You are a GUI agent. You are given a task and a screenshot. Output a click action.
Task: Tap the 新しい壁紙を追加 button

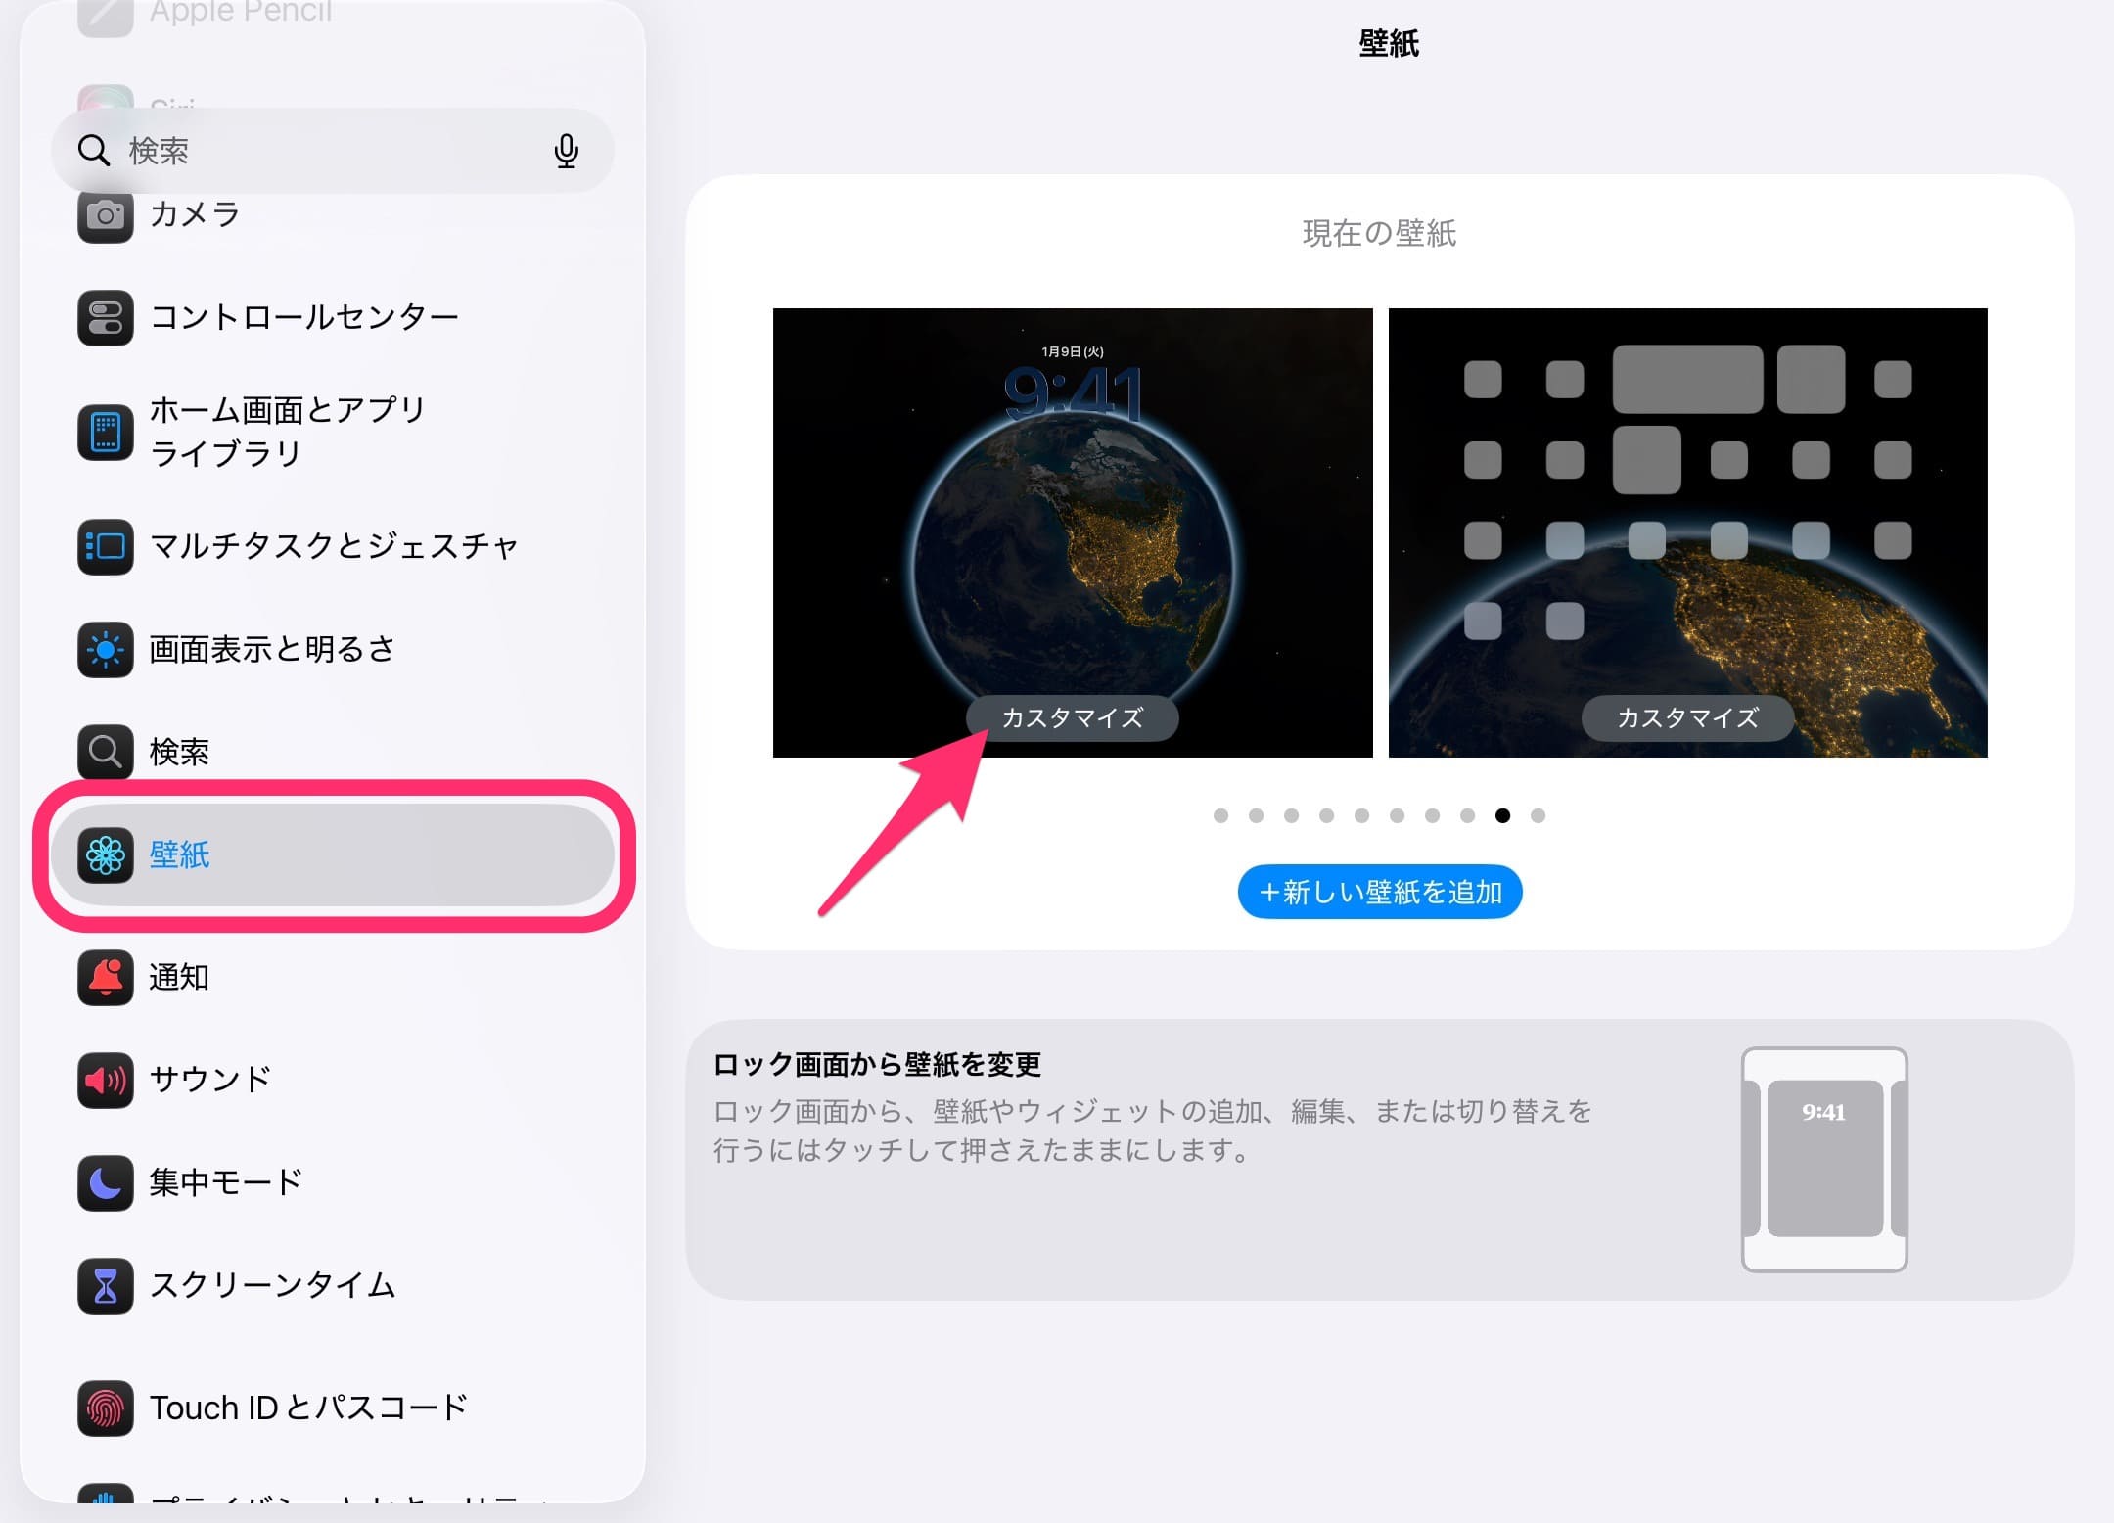point(1380,892)
